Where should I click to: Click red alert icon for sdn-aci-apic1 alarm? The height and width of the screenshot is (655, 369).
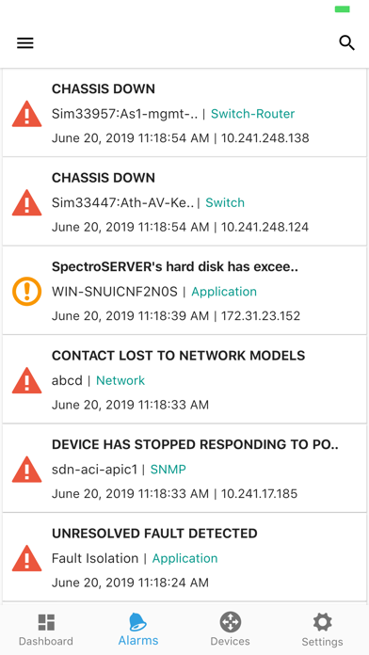coord(26,470)
